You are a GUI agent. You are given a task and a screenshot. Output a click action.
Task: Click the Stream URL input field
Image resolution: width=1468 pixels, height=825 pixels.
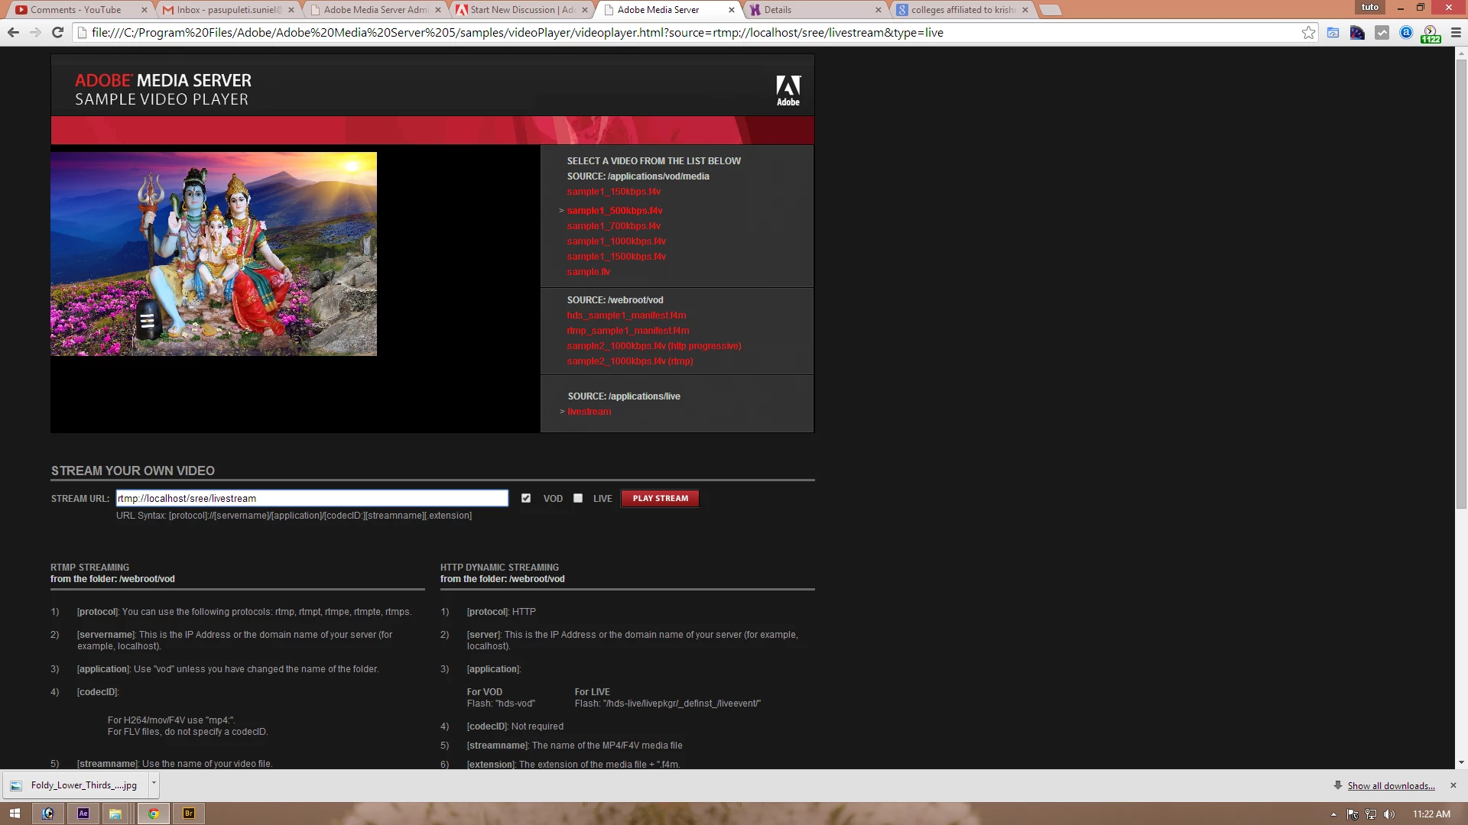click(312, 498)
